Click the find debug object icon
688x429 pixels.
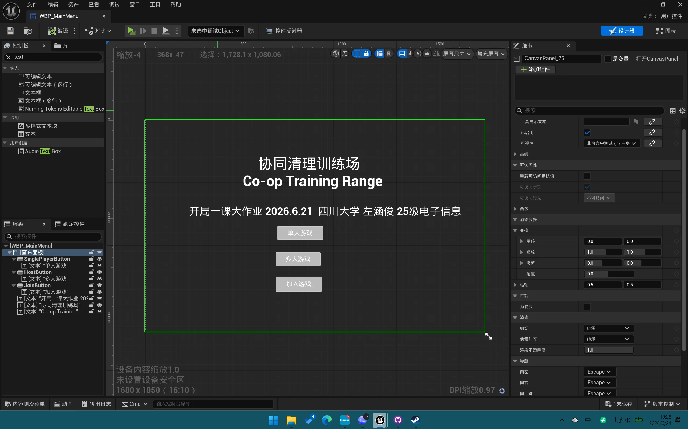(251, 31)
